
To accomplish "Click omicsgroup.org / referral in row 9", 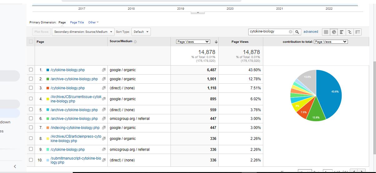I will tap(130, 150).
